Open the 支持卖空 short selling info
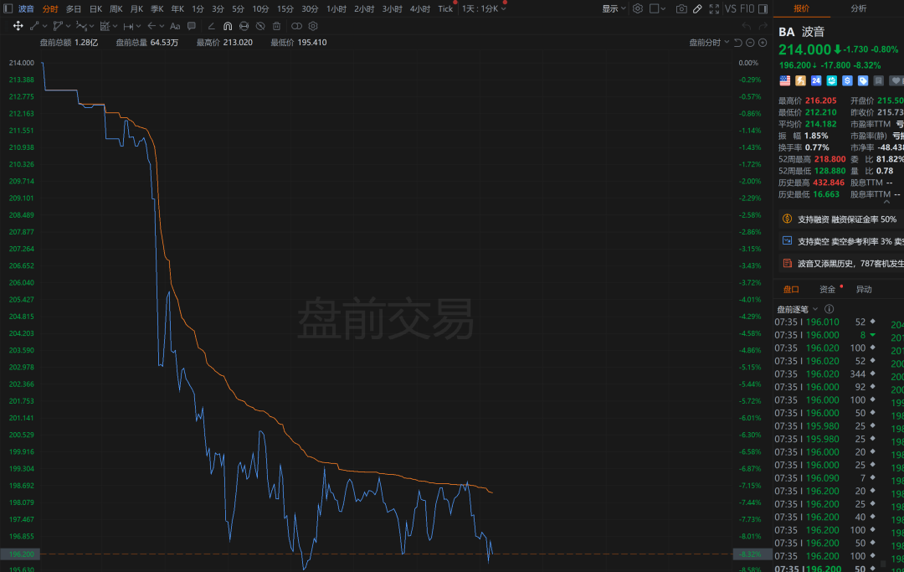This screenshot has height=572, width=904. 842,241
